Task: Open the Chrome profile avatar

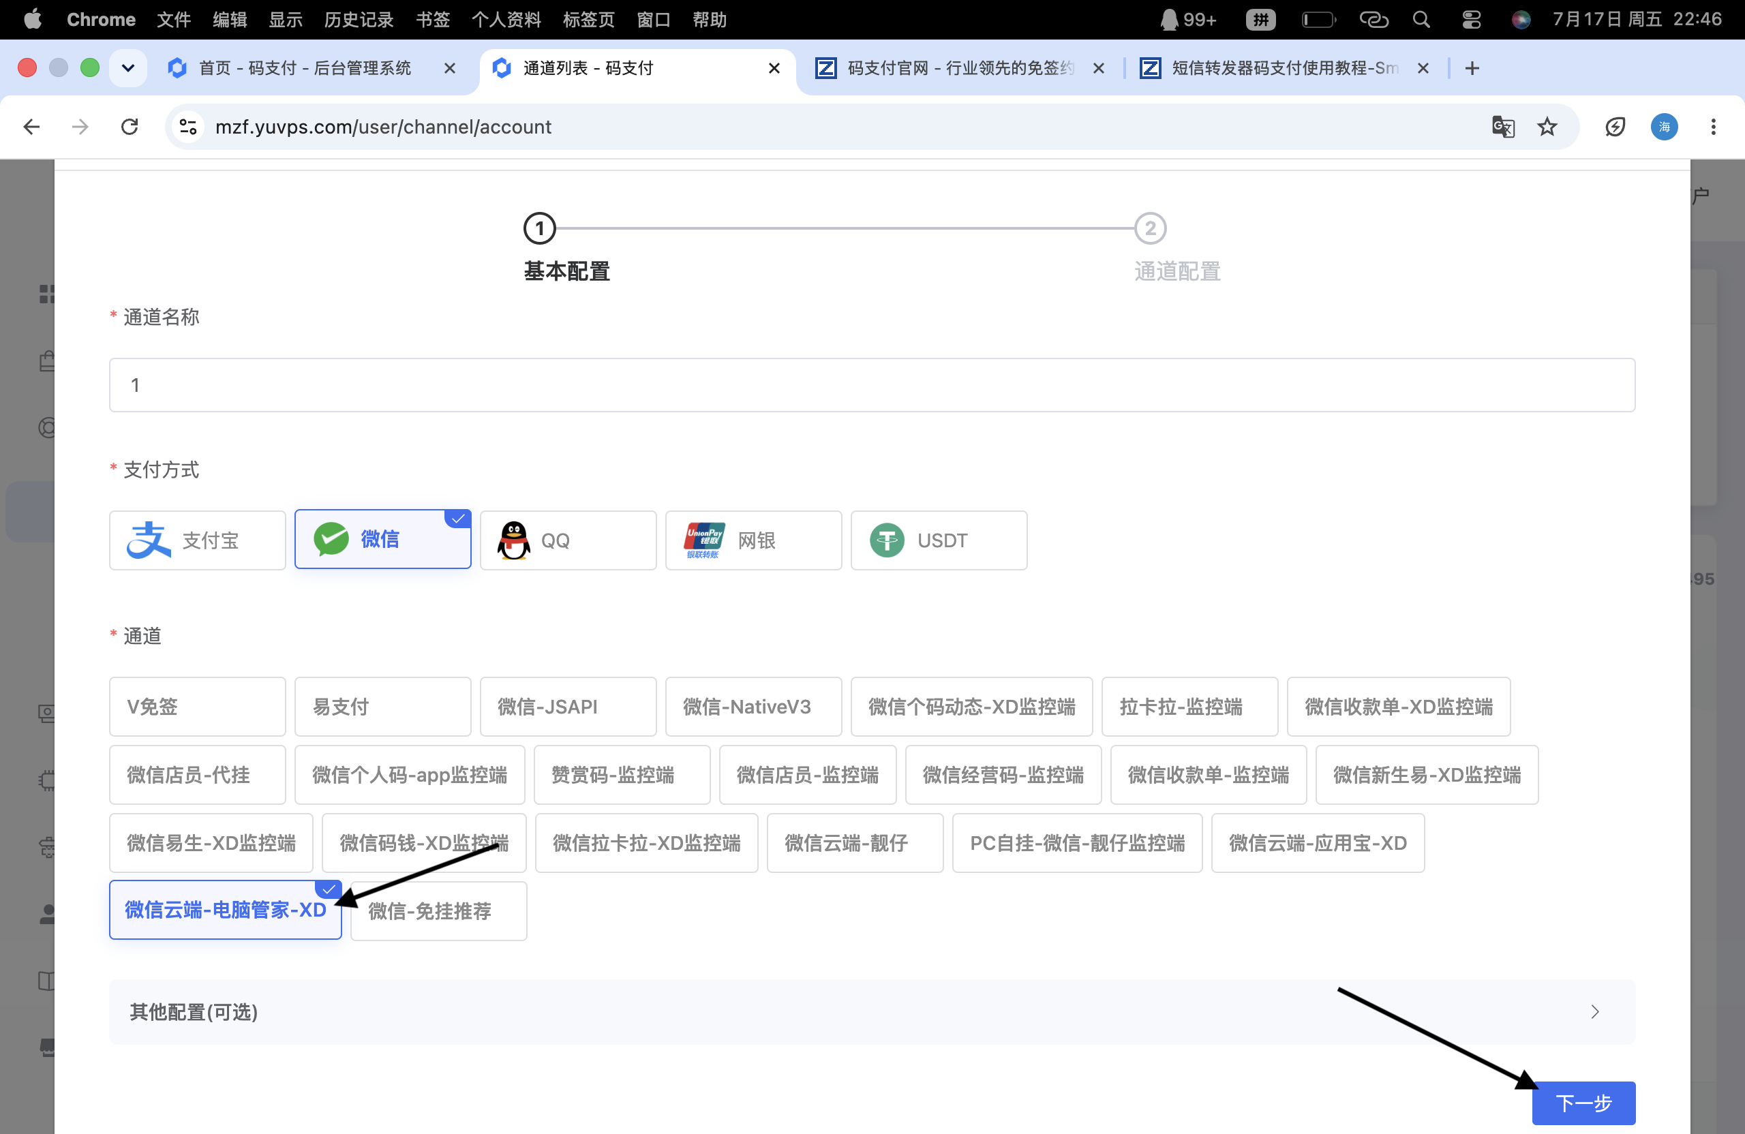Action: [x=1665, y=127]
